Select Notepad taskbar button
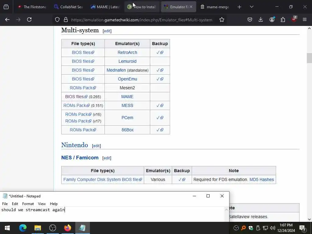Screen dimensions: 312x234 [82, 228]
